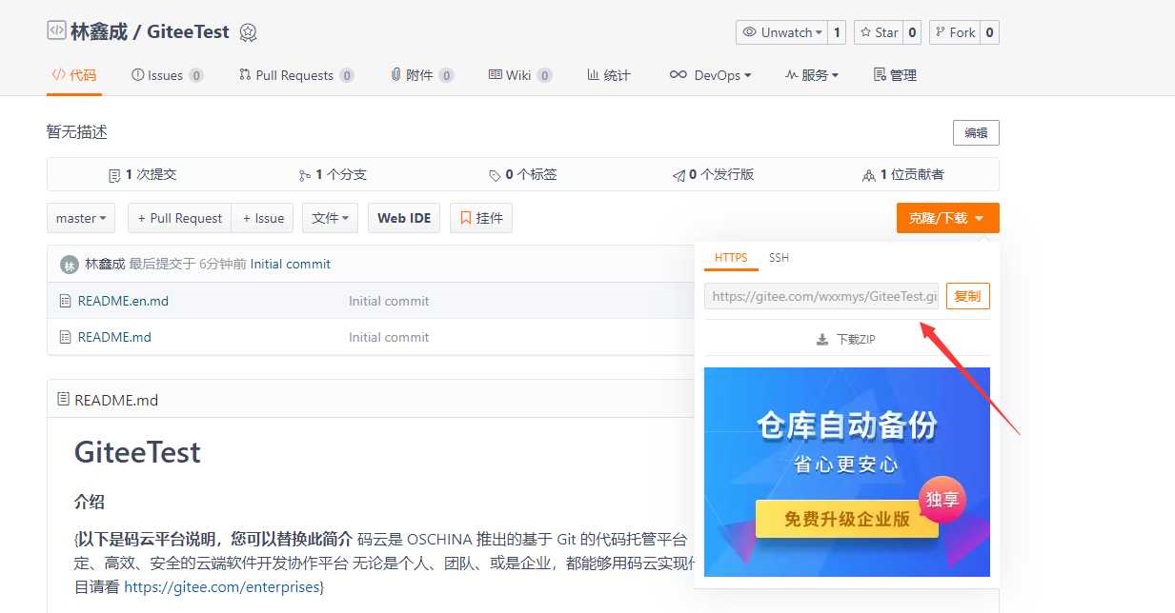The height and width of the screenshot is (613, 1175).
Task: Open the Unwatch dropdown
Action: [x=781, y=32]
